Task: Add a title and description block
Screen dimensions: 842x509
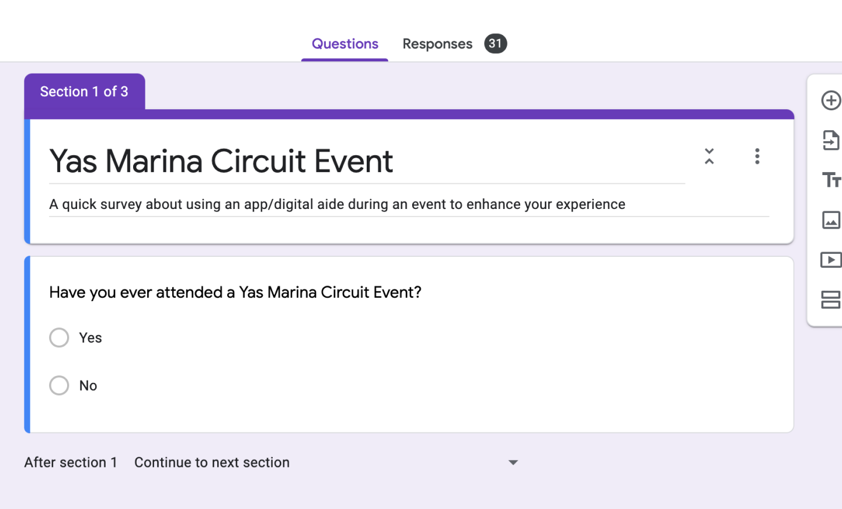Action: point(831,180)
